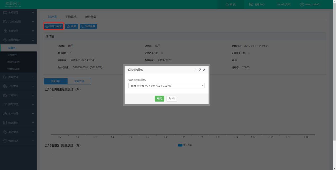Click the 物联网卡 logo
The height and width of the screenshot is (170, 336).
click(13, 4)
